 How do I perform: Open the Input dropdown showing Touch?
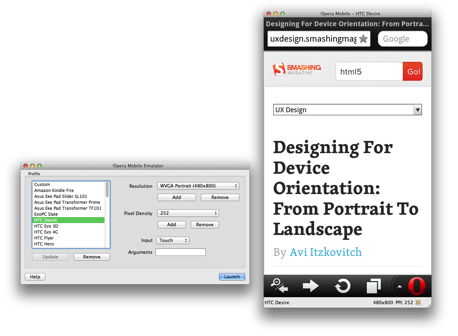pyautogui.click(x=172, y=240)
